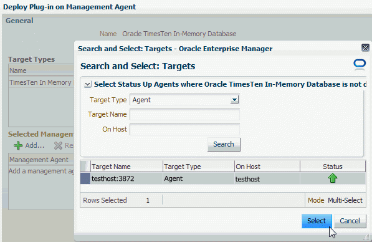Click the Select button

click(x=317, y=221)
